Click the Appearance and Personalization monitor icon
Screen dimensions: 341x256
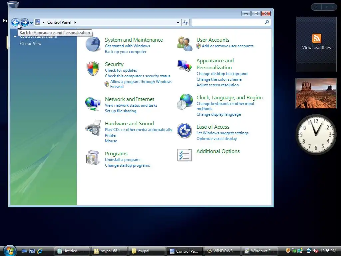tap(184, 65)
